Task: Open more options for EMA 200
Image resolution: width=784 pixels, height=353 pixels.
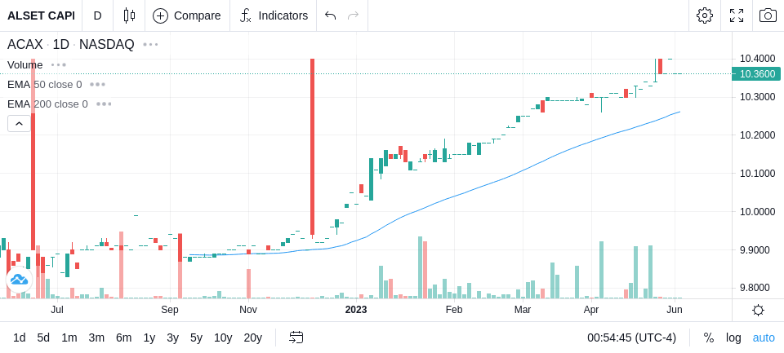Action: (x=104, y=104)
